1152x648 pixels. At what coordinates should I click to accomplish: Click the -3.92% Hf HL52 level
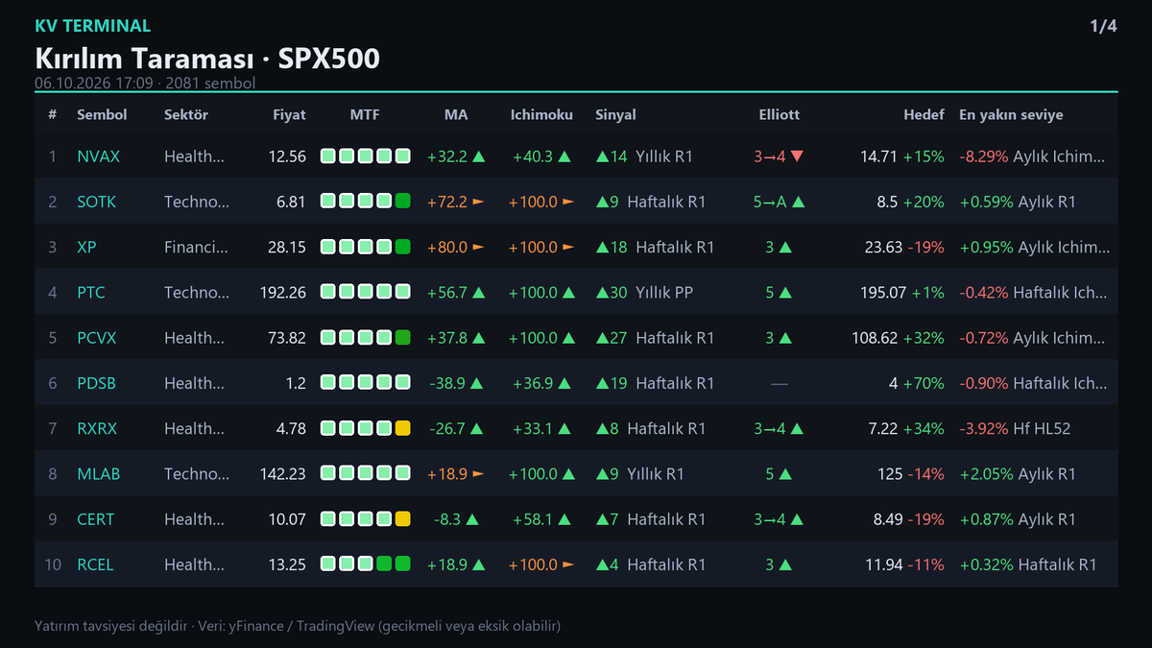(x=1015, y=429)
